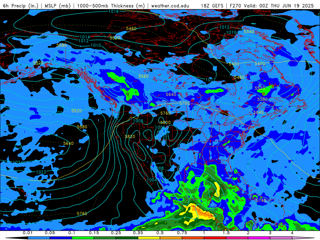Click the 1.5 precipitation scale label

(226, 233)
